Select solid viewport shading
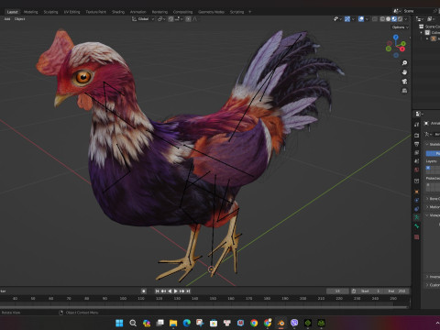The image size is (440, 330). 388,19
